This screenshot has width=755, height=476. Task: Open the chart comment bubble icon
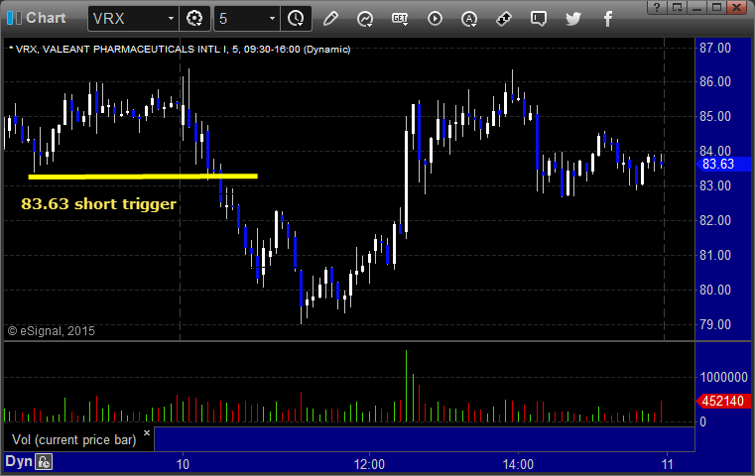[539, 19]
